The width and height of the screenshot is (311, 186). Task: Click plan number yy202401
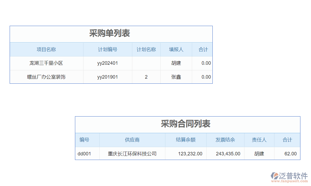(x=108, y=63)
